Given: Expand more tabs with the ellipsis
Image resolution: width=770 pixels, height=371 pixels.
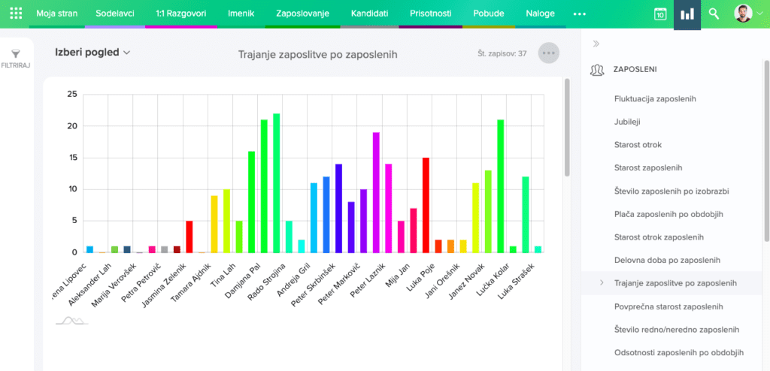Looking at the screenshot, I should [x=579, y=14].
